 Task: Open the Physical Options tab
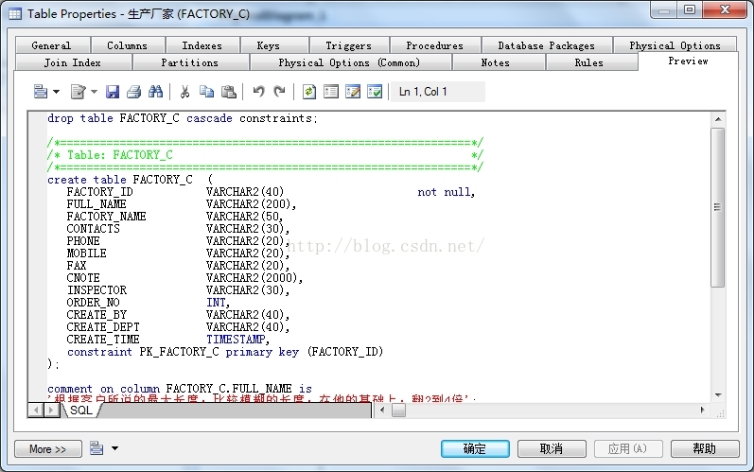675,45
